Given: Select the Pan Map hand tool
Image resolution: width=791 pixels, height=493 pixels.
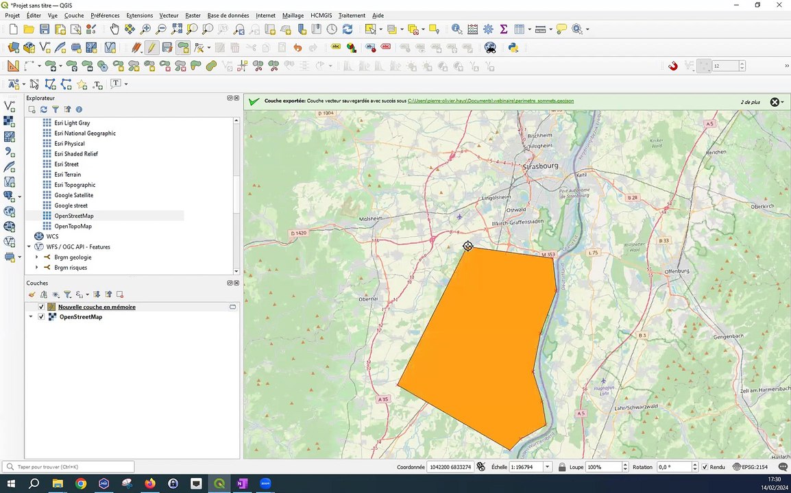Looking at the screenshot, I should (x=114, y=29).
